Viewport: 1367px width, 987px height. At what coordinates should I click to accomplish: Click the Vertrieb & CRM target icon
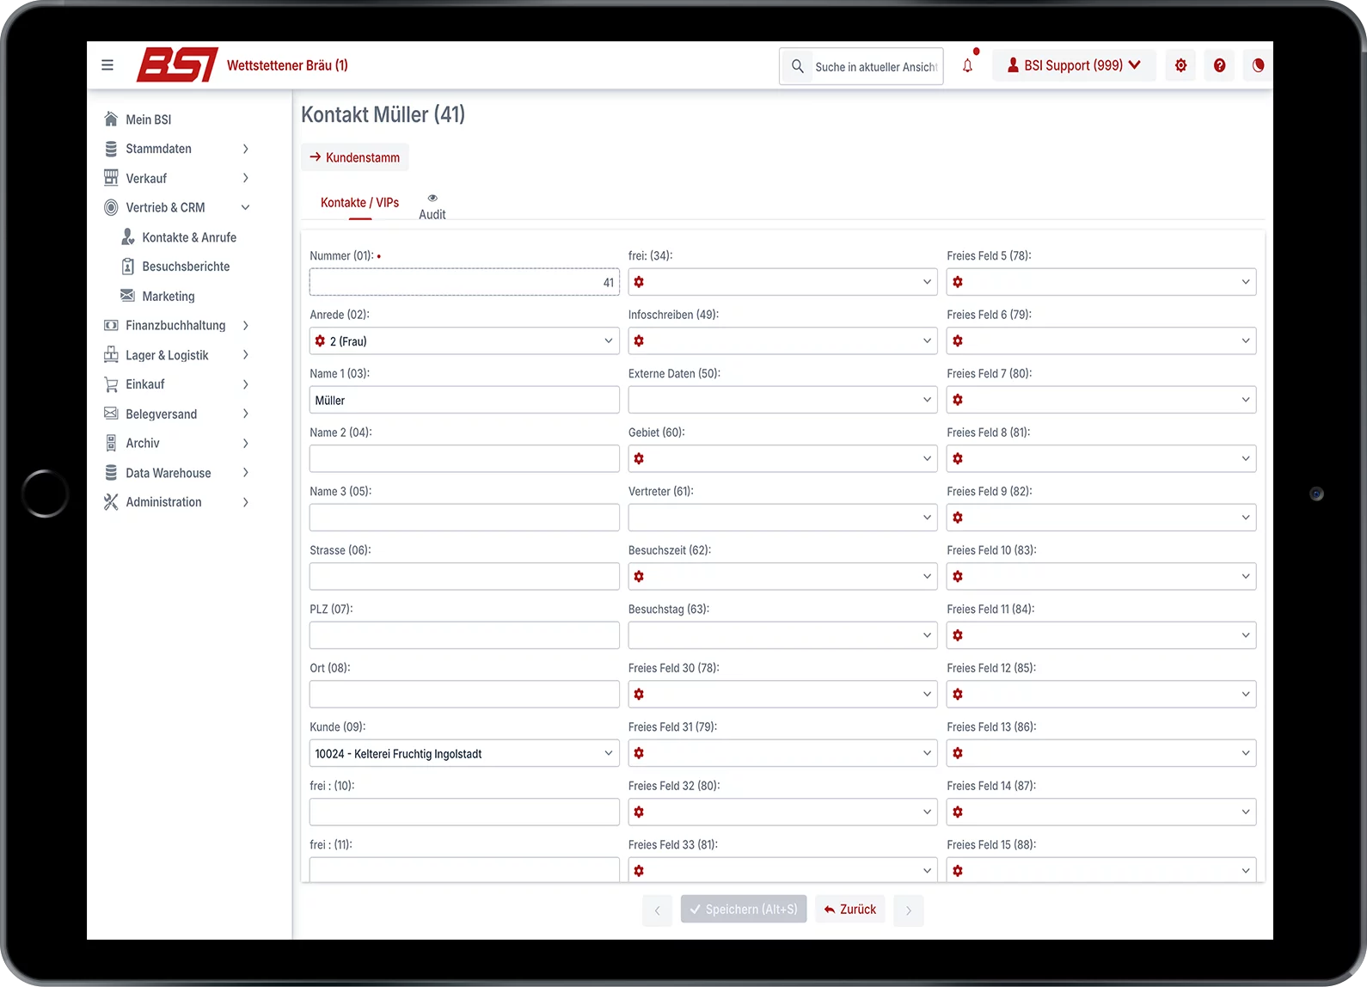point(111,207)
